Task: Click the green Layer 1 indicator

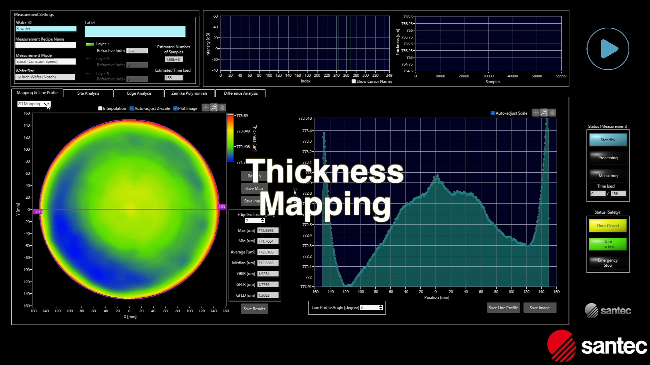Action: (x=90, y=44)
